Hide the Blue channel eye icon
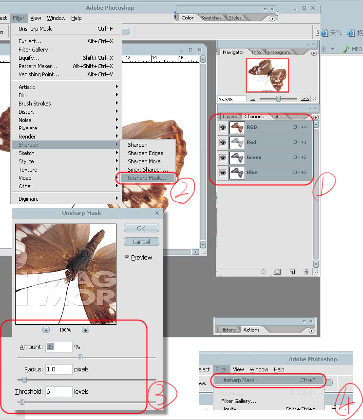 coord(223,173)
